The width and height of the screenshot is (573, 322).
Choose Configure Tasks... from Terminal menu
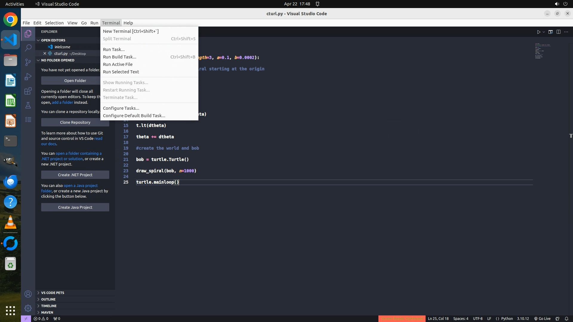[x=121, y=108]
